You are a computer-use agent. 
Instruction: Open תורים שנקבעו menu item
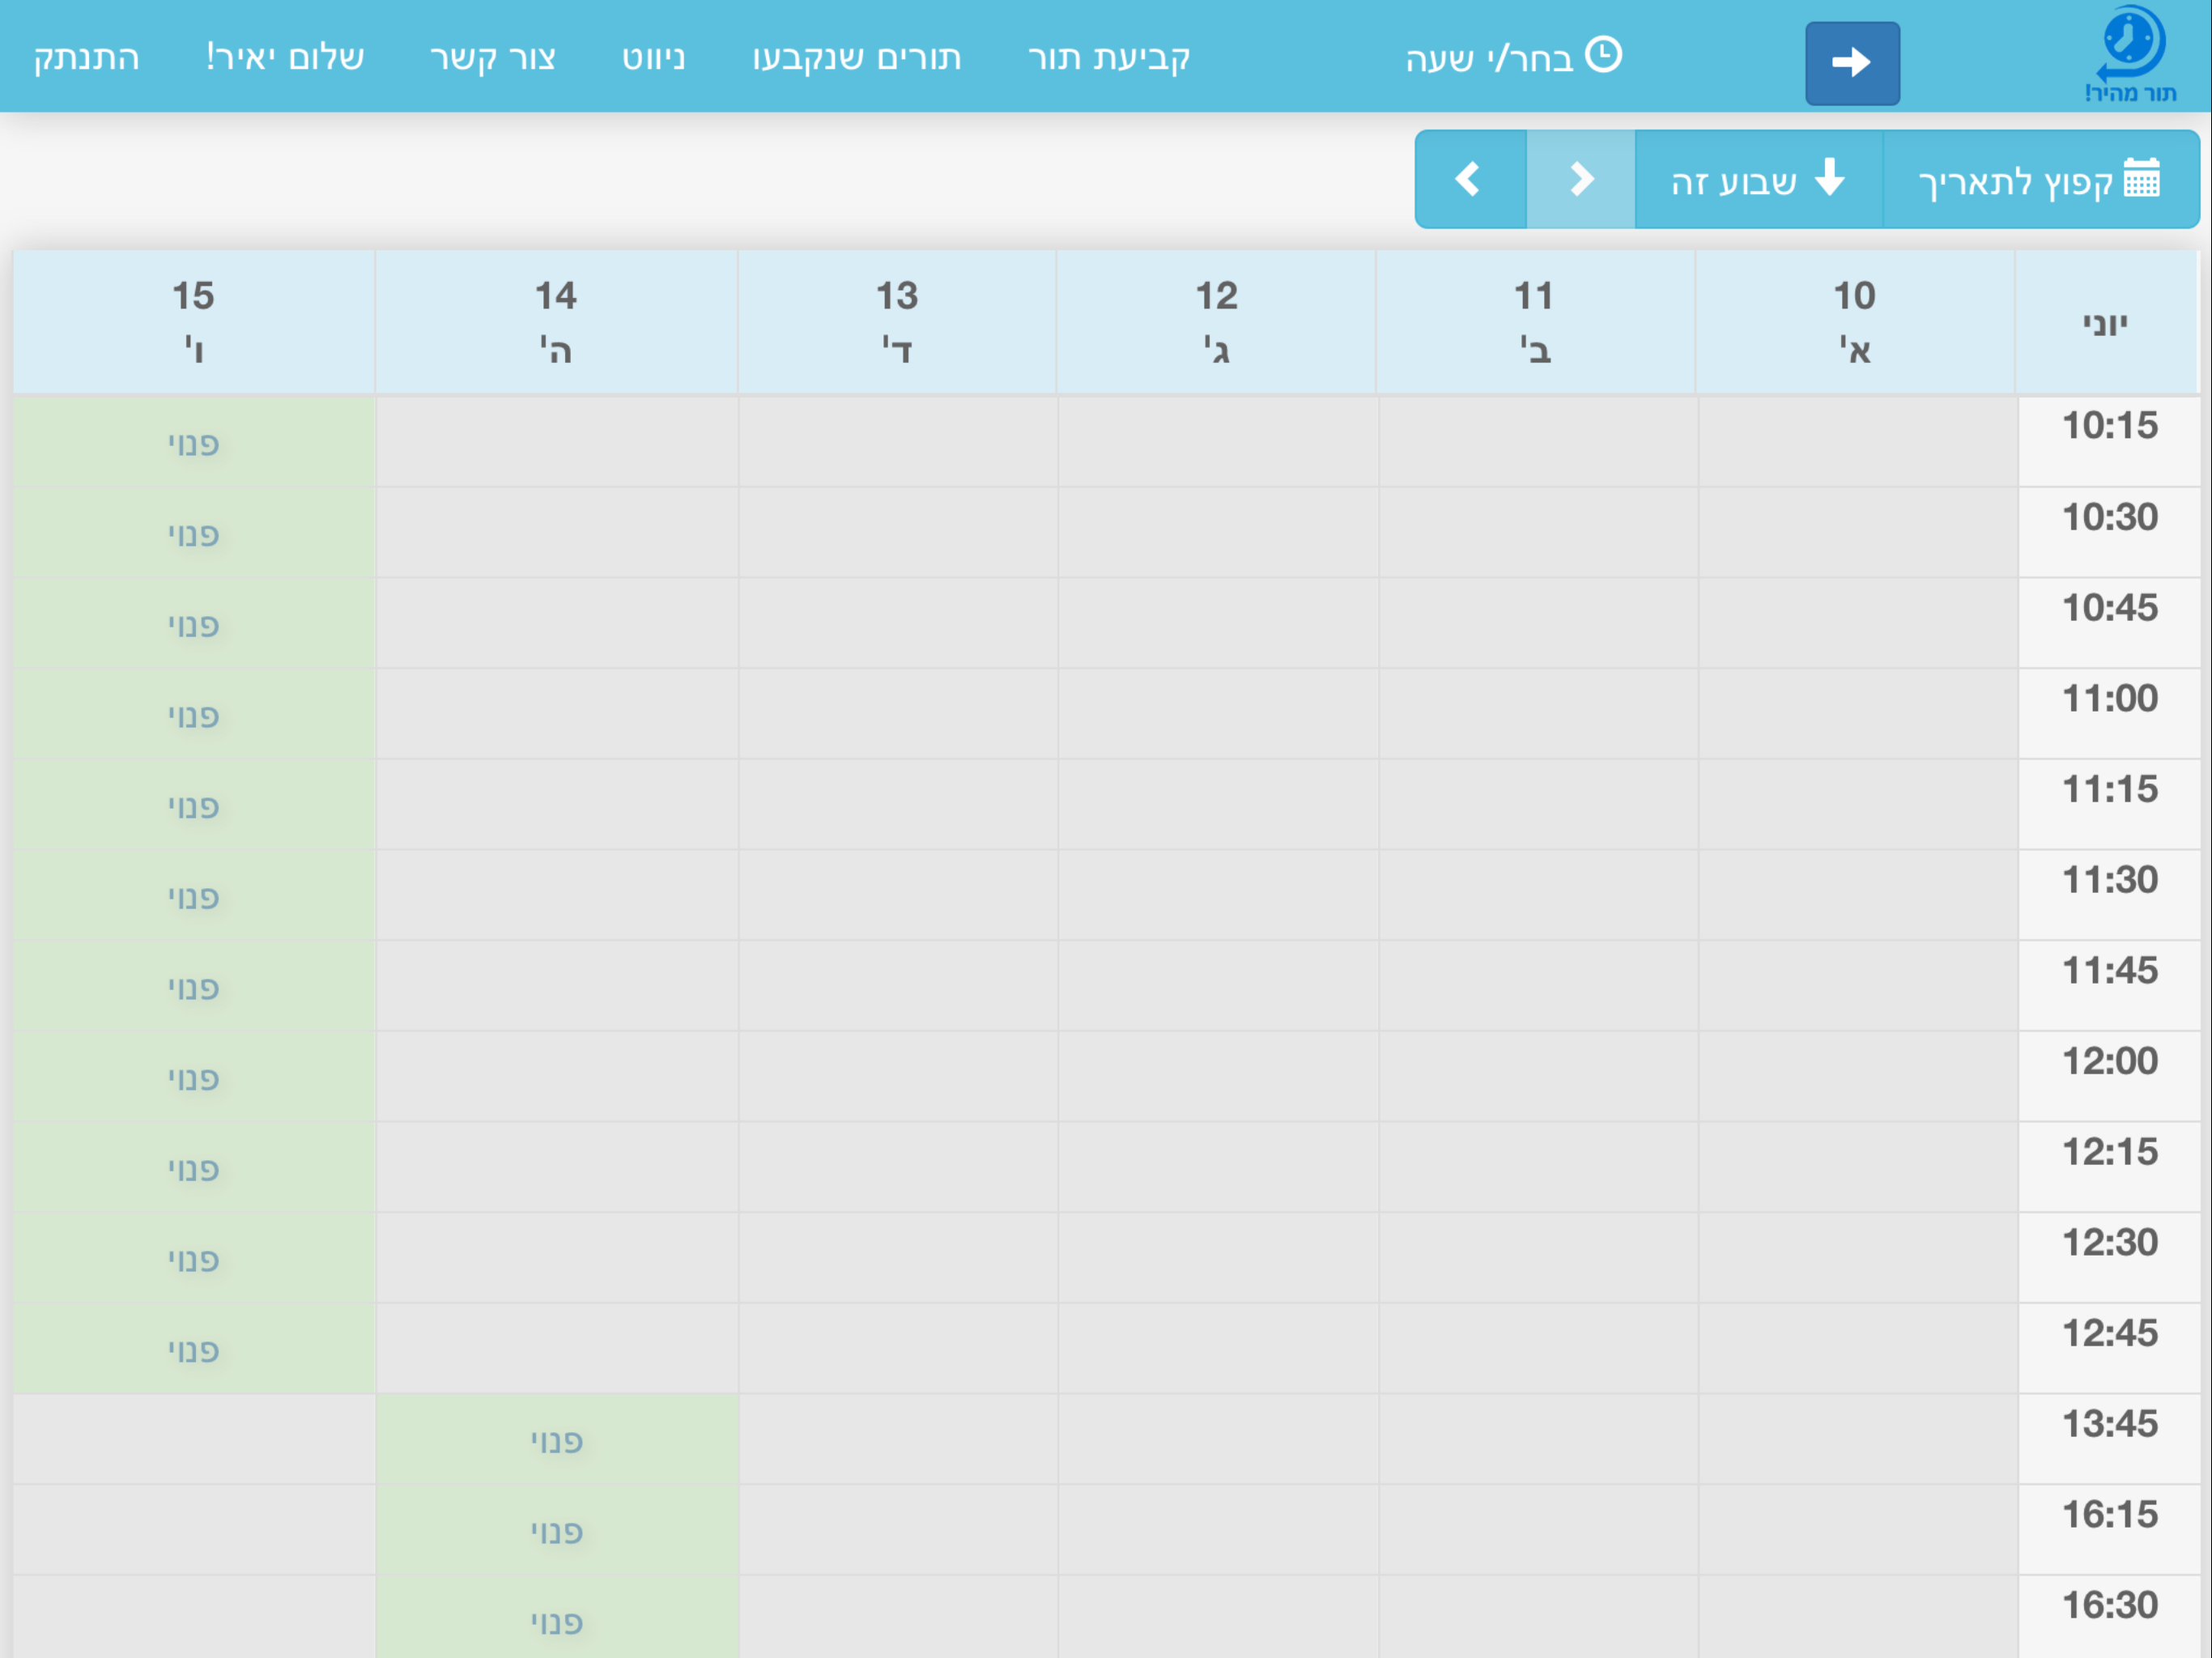pos(857,57)
